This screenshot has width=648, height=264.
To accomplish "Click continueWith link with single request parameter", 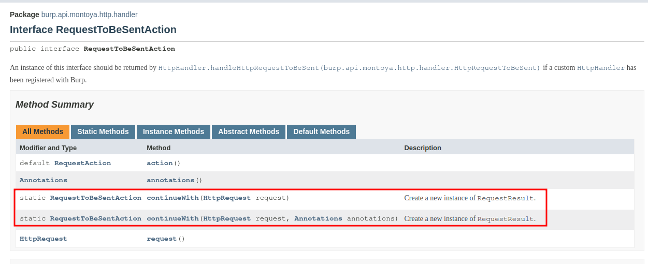I will [172, 198].
